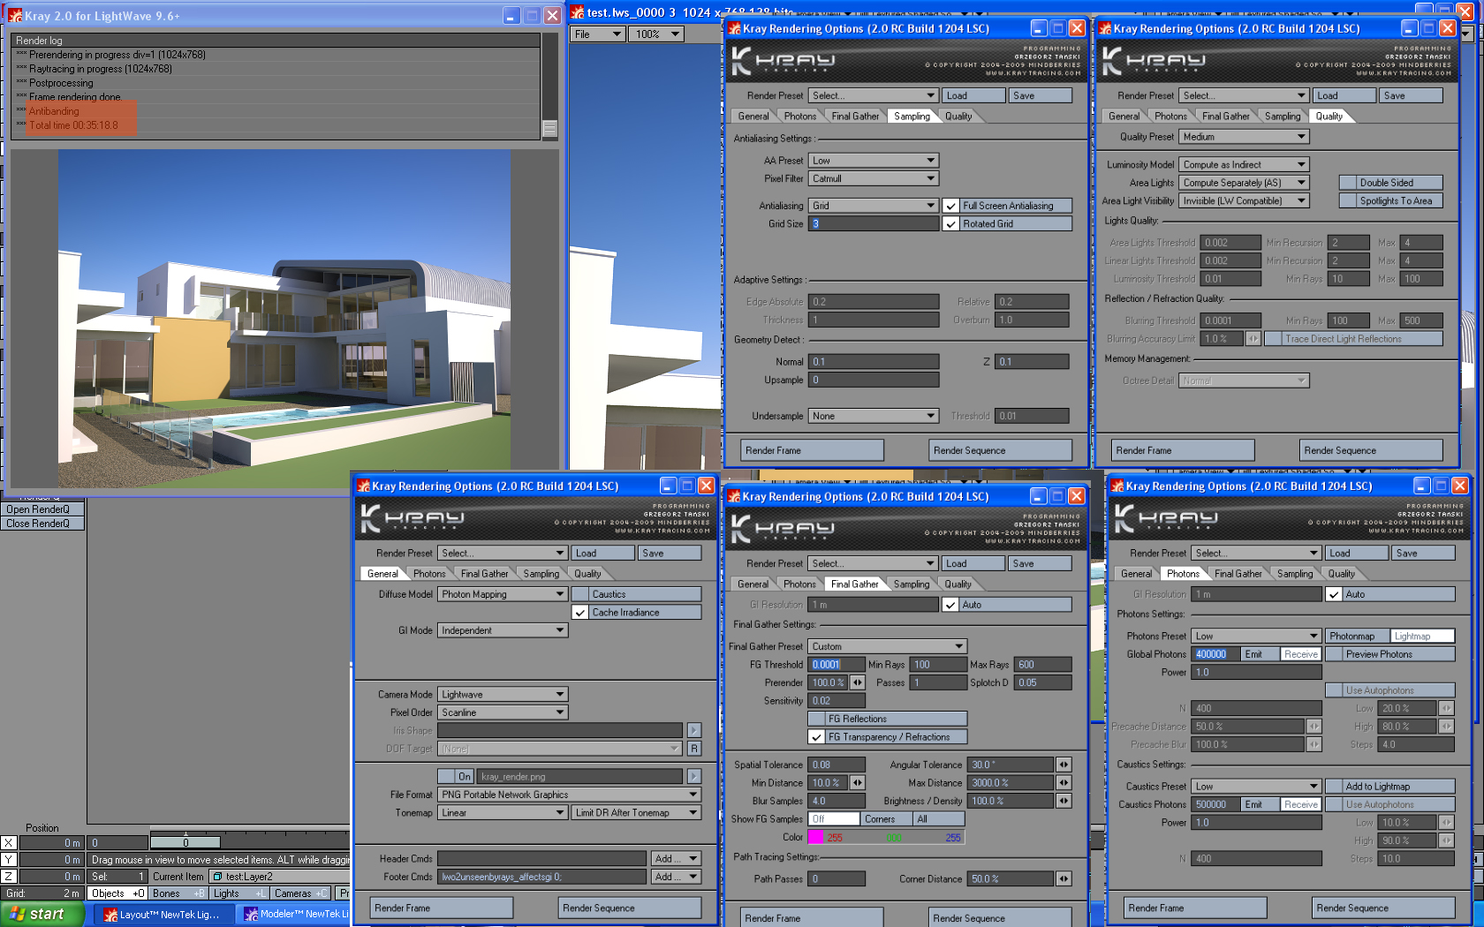Open the File menu in image viewer
1484x927 pixels.
pyautogui.click(x=598, y=34)
